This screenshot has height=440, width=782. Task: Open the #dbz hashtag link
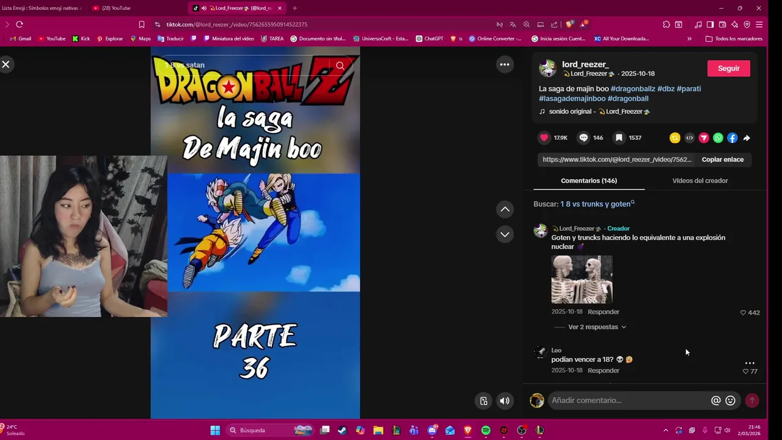(666, 89)
